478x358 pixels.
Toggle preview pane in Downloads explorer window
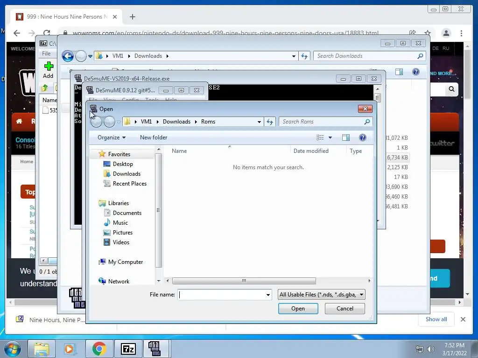(399, 72)
